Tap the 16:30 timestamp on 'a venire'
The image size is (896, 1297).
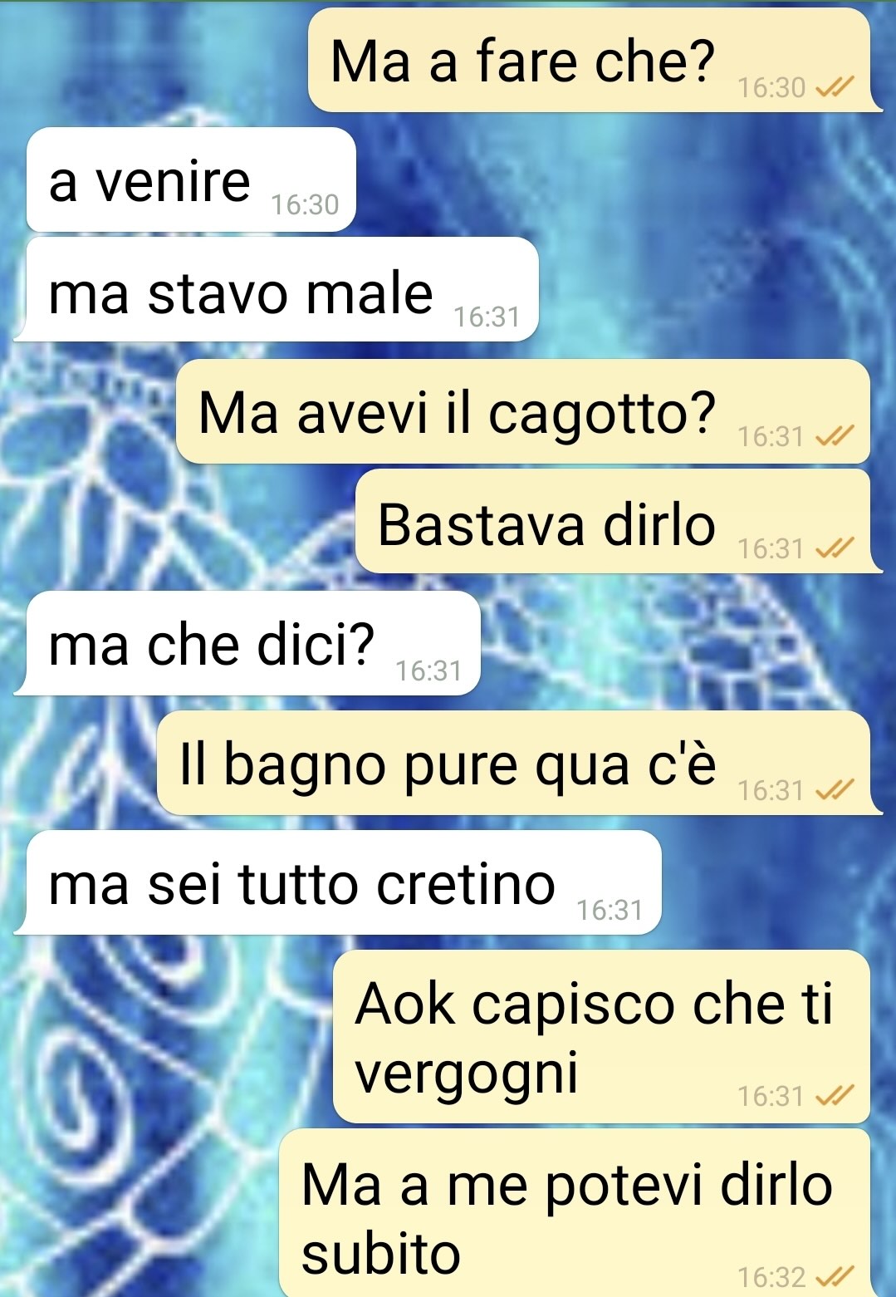coord(305,204)
